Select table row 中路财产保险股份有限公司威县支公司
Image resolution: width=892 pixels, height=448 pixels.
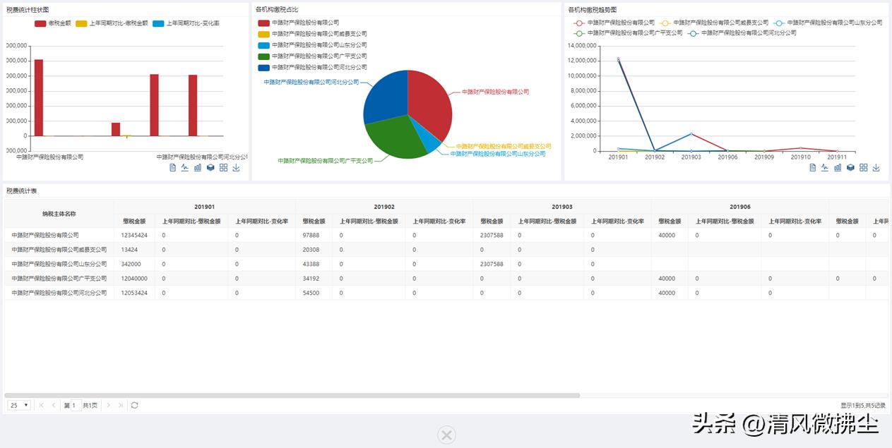[446, 249]
